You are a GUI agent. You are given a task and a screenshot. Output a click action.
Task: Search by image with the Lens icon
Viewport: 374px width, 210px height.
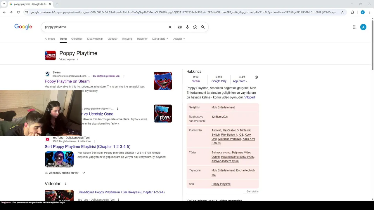pyautogui.click(x=195, y=27)
